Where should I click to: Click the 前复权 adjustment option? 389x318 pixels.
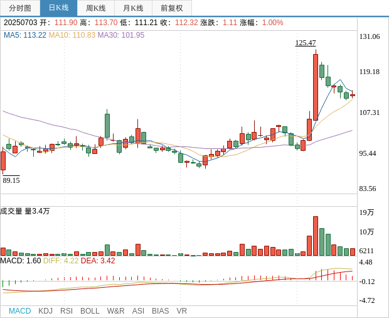tap(172, 8)
